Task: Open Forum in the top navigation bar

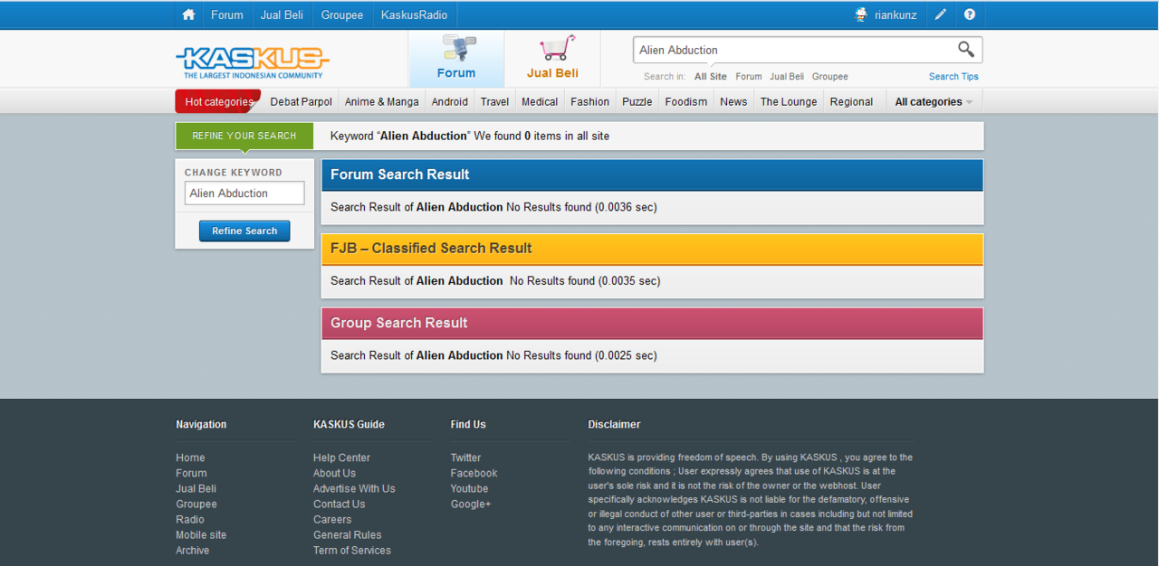Action: pos(227,14)
